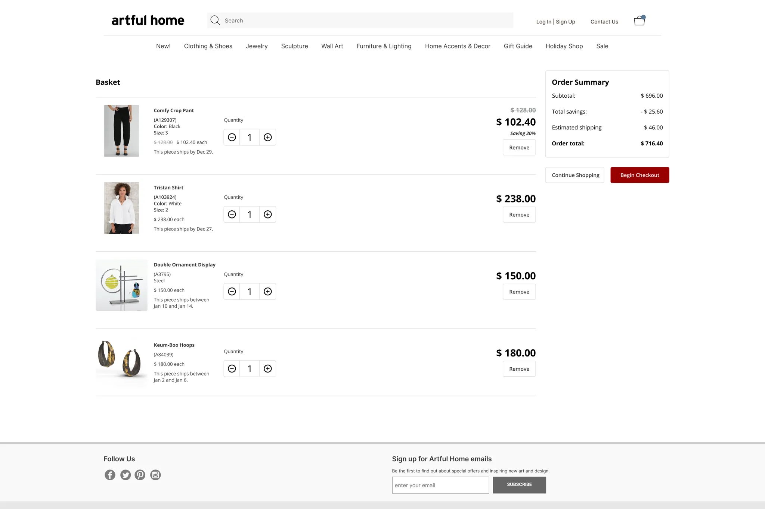The width and height of the screenshot is (765, 509).
Task: Open the Instagram icon link
Action: [155, 475]
